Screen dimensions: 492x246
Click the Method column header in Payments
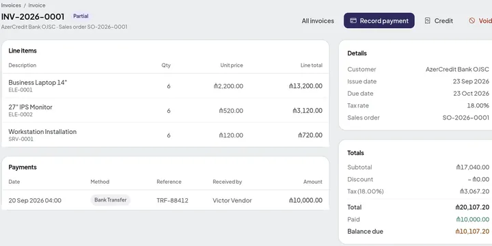coord(100,182)
